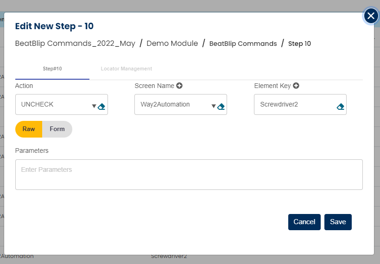The width and height of the screenshot is (380, 264).
Task: Close the Edit New Step dialog
Action: [x=371, y=16]
